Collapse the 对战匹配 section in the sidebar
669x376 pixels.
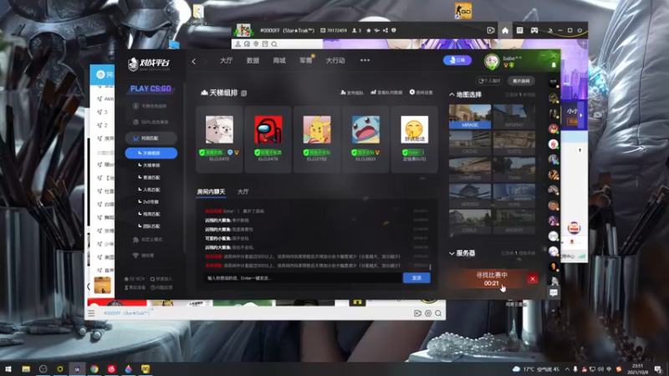[151, 138]
